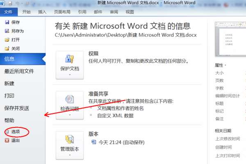The width and height of the screenshot is (246, 164).
Task: Open 保存并发送 page
Action: tap(17, 108)
